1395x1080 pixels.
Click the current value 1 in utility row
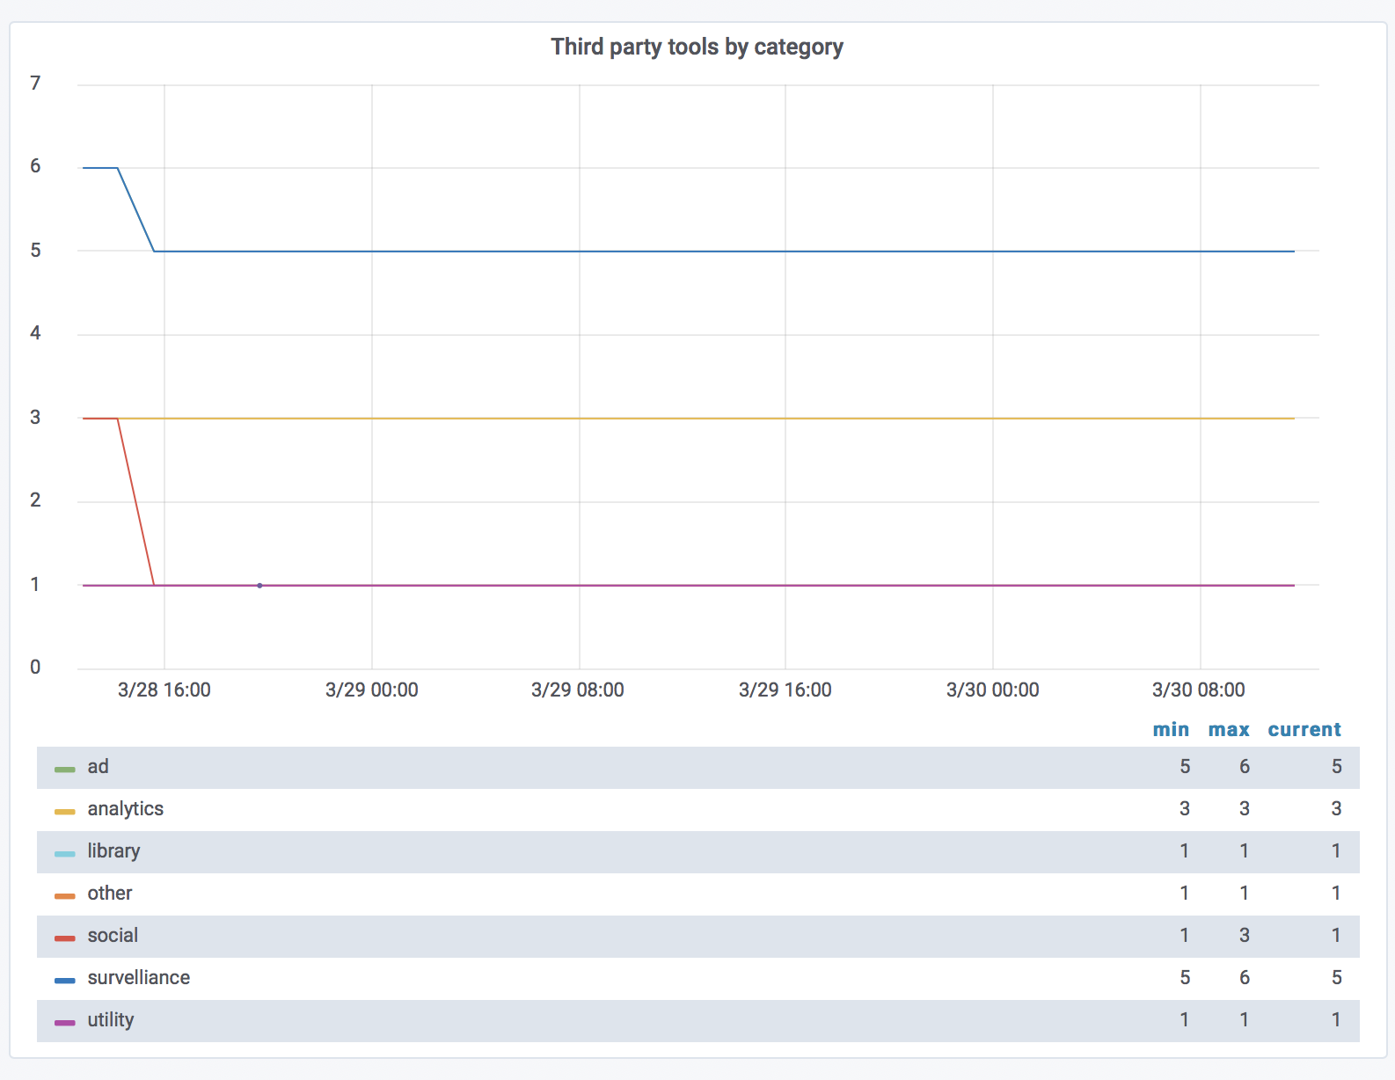point(1336,1020)
